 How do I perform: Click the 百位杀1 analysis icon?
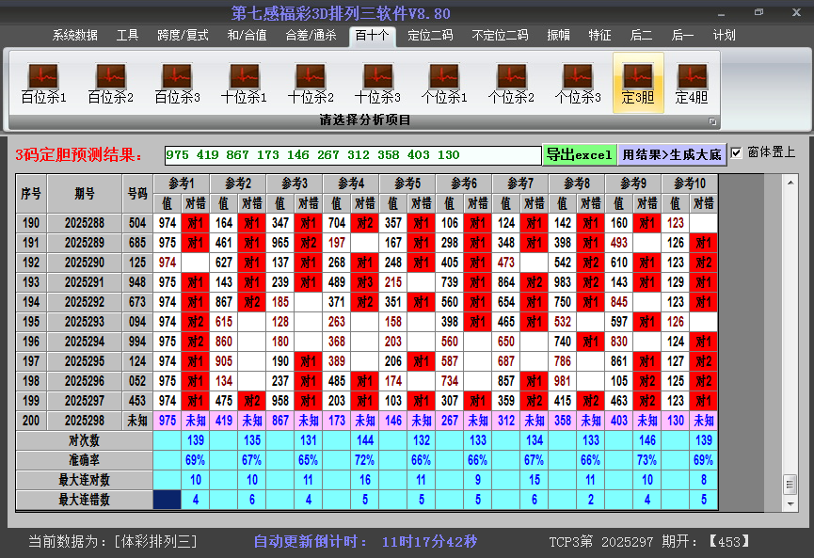coord(43,83)
